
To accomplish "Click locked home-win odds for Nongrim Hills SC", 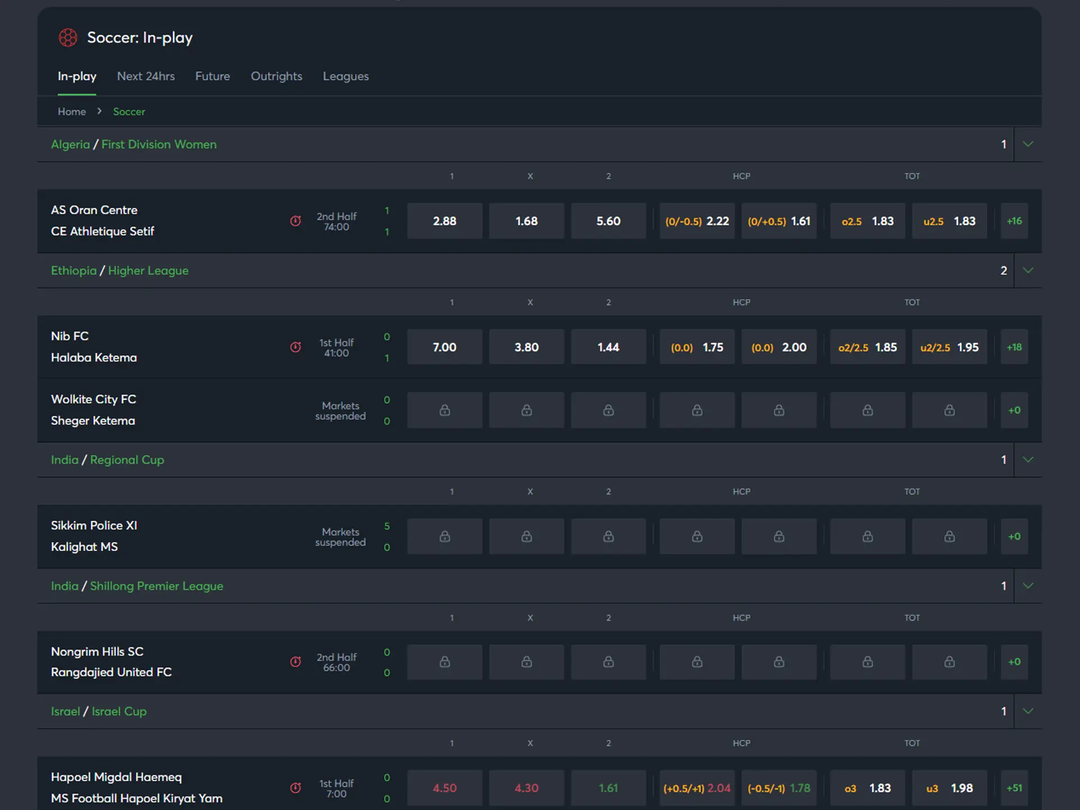I will 444,662.
